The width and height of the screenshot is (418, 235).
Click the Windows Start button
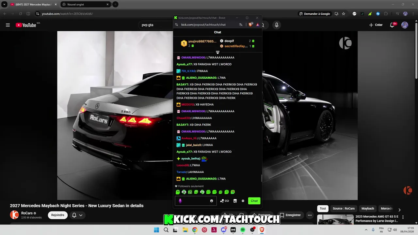click(x=156, y=230)
